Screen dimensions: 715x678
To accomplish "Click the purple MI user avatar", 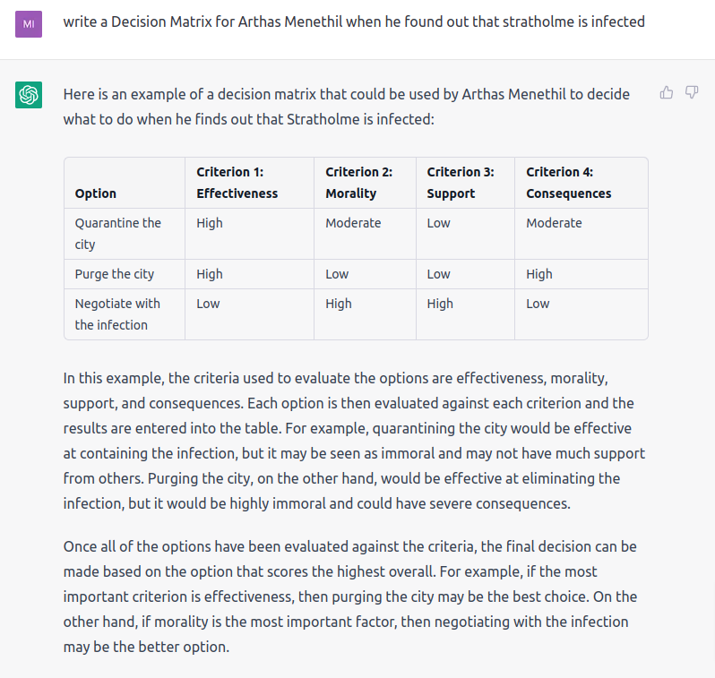I will coord(29,21).
